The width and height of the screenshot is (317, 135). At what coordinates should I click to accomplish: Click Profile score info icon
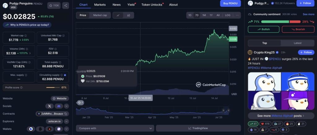coord(21,88)
